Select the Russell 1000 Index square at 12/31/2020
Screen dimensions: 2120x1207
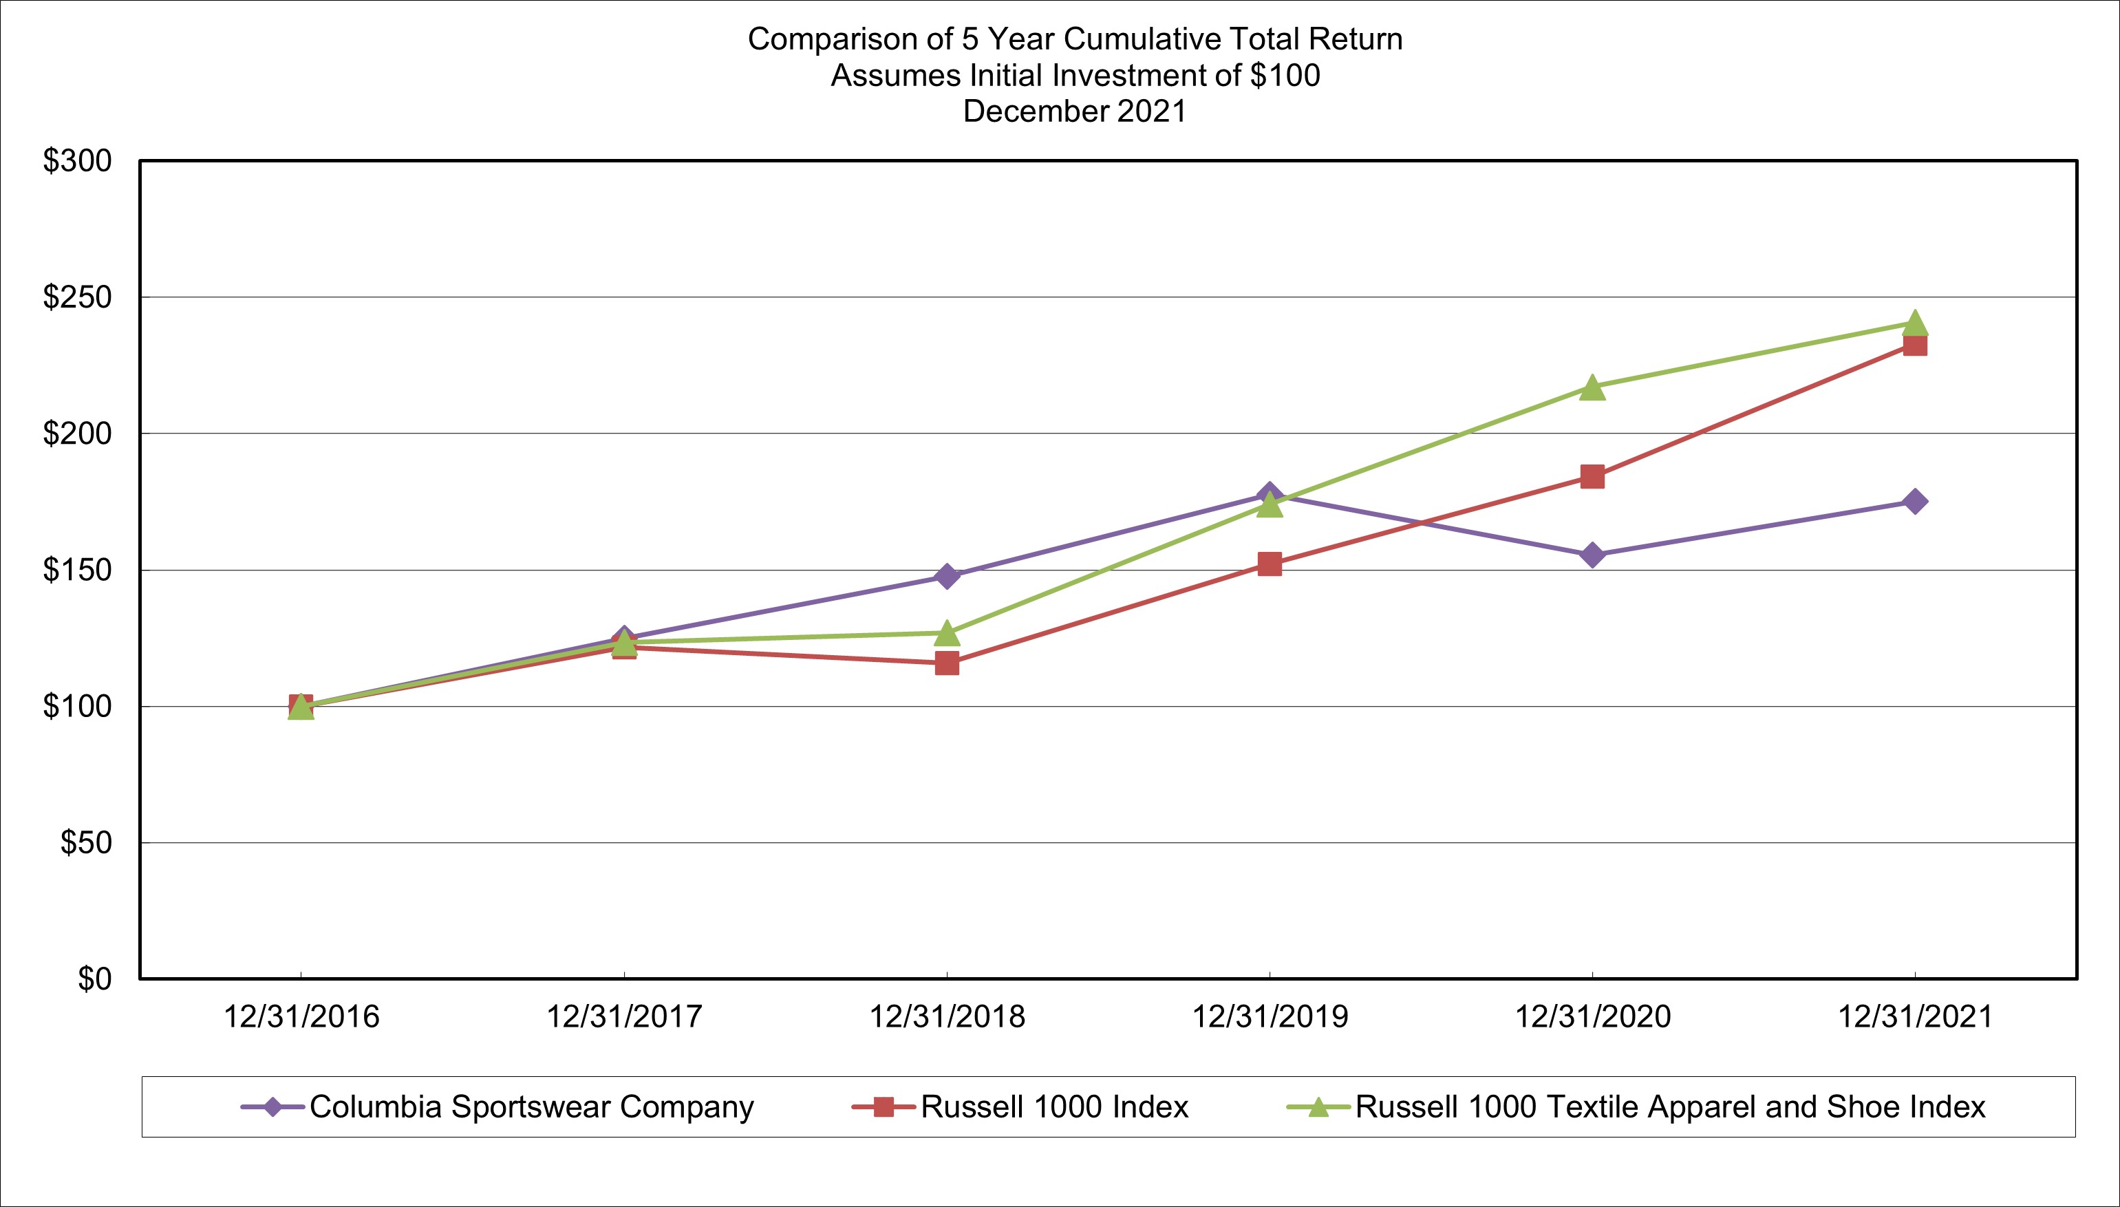click(1592, 477)
